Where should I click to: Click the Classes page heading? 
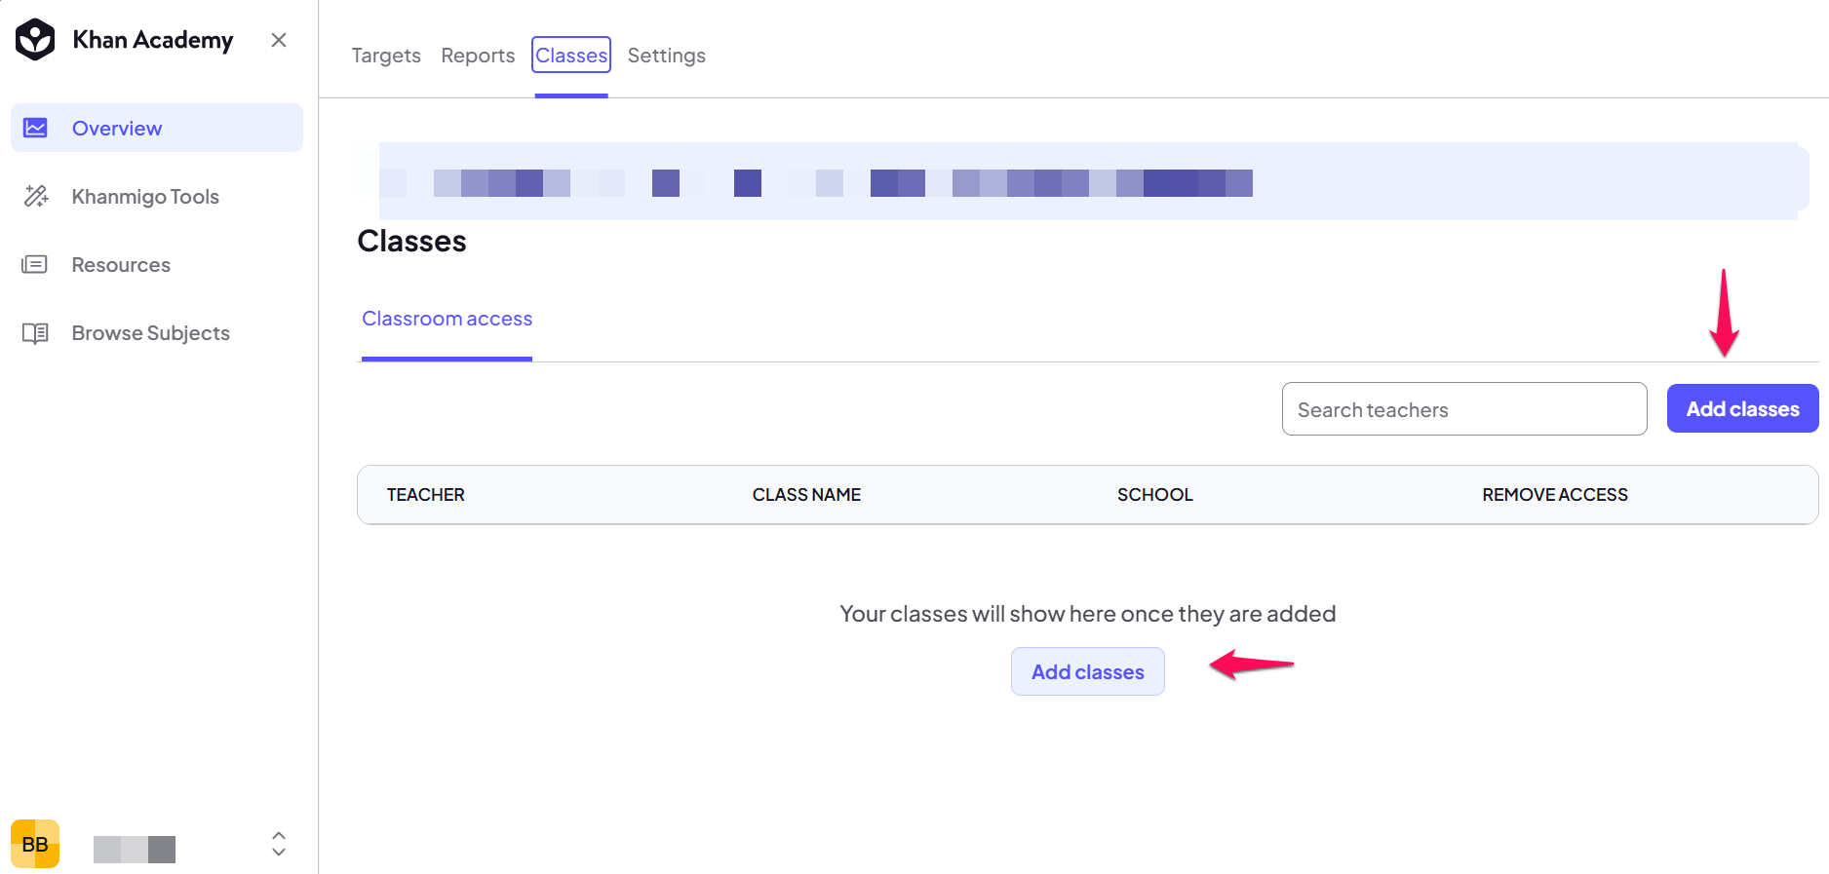(412, 241)
